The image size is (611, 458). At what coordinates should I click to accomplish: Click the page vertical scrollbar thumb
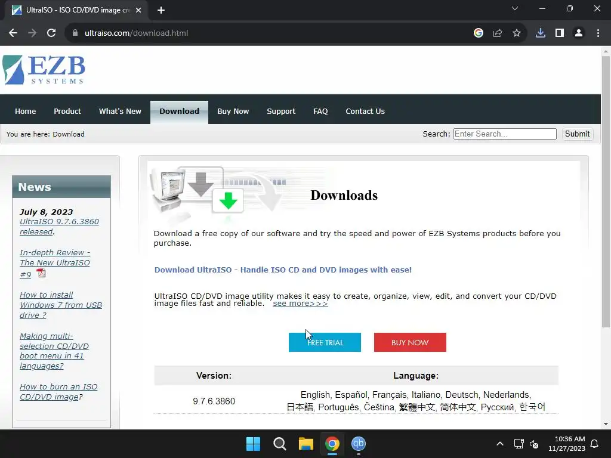[x=606, y=191]
